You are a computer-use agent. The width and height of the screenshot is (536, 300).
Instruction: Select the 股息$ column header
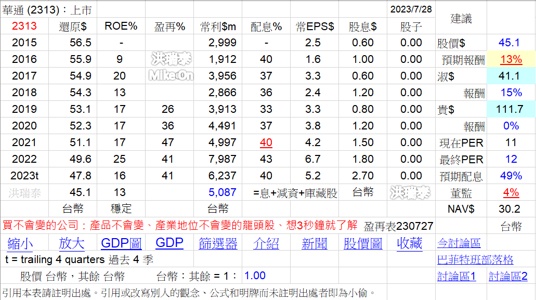click(363, 27)
